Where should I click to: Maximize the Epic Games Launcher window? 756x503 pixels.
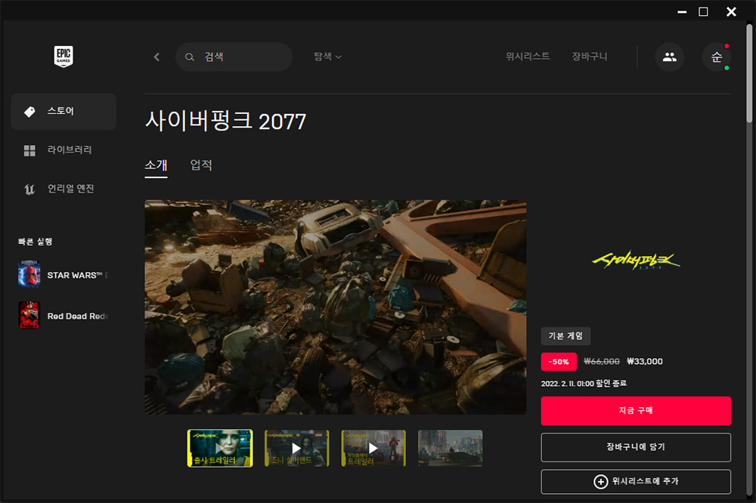[703, 11]
